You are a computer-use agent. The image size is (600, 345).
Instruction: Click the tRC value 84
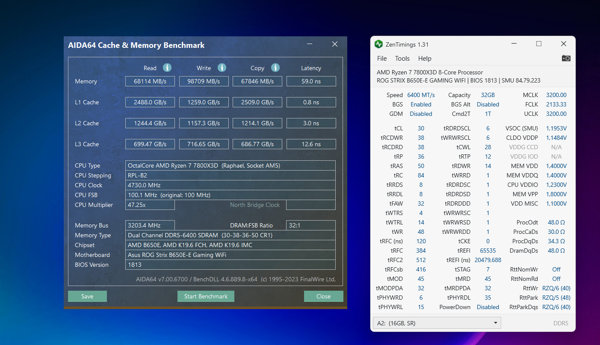pyautogui.click(x=421, y=175)
